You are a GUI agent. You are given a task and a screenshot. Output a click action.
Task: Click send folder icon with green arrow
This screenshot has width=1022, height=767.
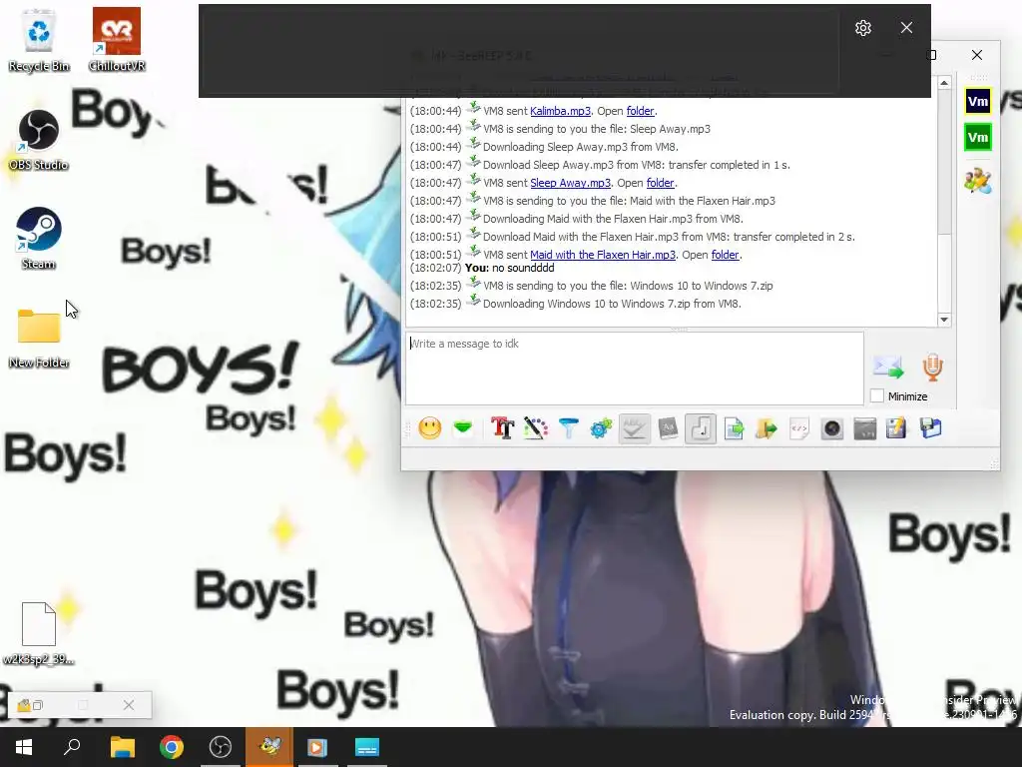click(x=766, y=428)
